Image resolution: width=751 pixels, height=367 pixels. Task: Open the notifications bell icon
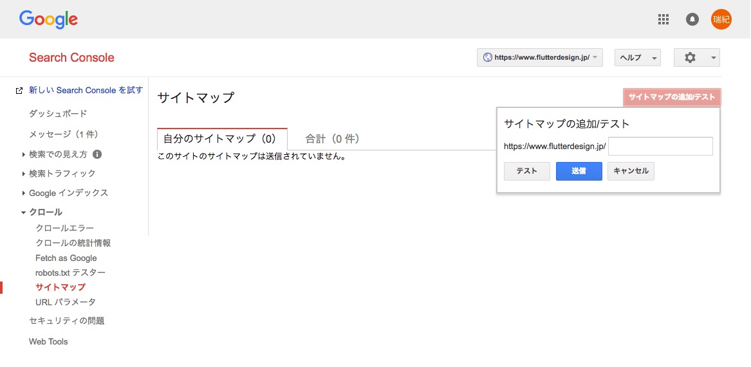[692, 19]
